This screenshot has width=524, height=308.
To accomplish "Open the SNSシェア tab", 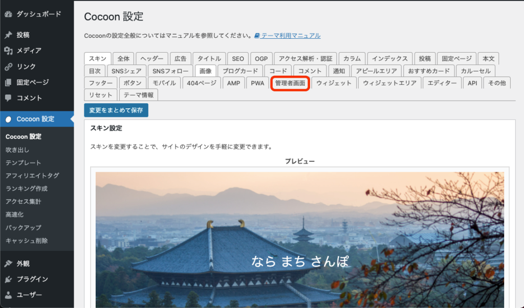I will coord(126,71).
